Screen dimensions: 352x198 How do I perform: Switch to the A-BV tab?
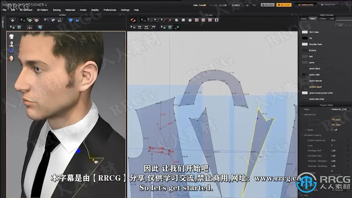pos(332,19)
